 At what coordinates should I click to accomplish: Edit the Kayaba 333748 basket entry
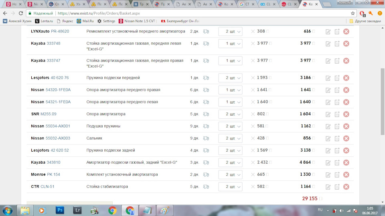click(x=328, y=44)
